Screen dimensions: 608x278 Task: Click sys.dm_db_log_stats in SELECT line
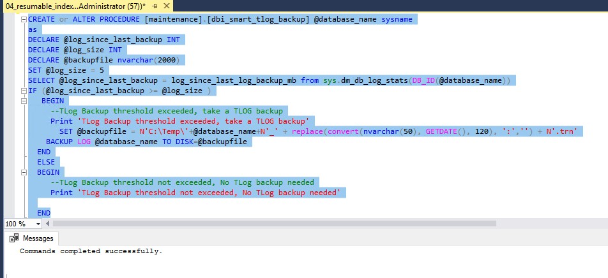click(365, 80)
